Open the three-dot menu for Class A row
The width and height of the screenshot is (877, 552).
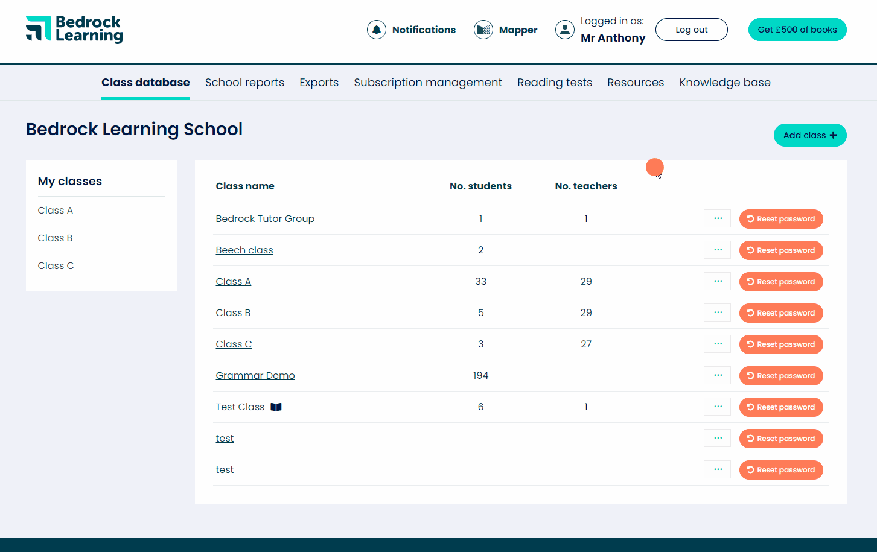[x=718, y=281]
